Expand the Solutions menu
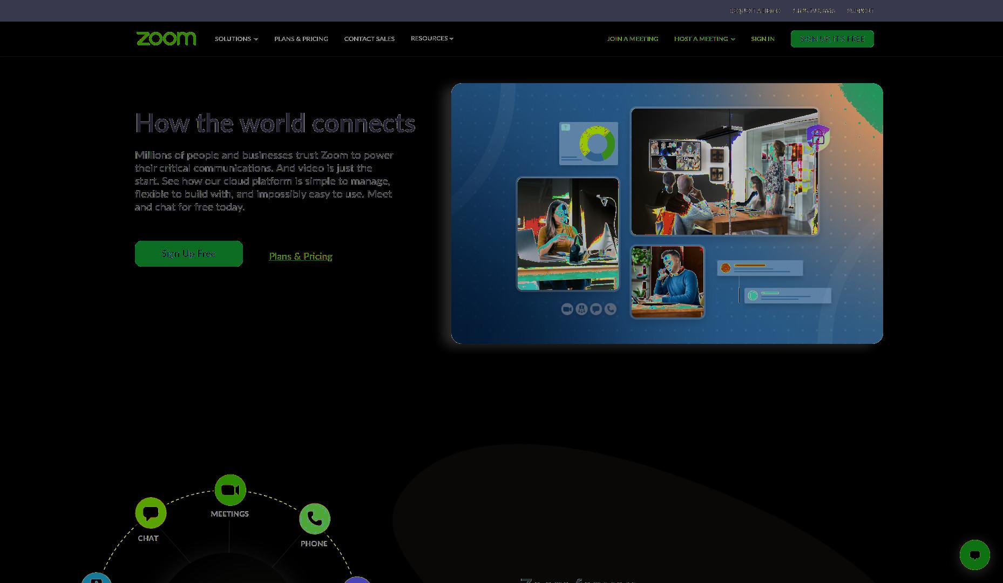This screenshot has height=583, width=1003. (x=236, y=39)
